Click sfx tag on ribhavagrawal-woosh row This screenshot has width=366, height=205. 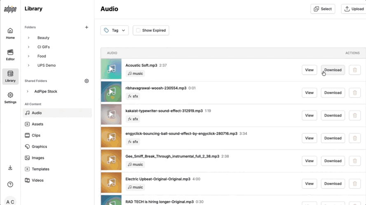[133, 96]
